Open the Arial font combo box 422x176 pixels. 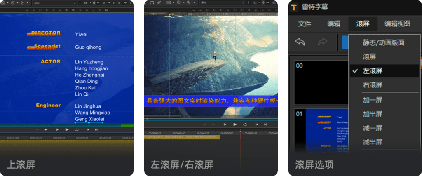pyautogui.click(x=55, y=3)
